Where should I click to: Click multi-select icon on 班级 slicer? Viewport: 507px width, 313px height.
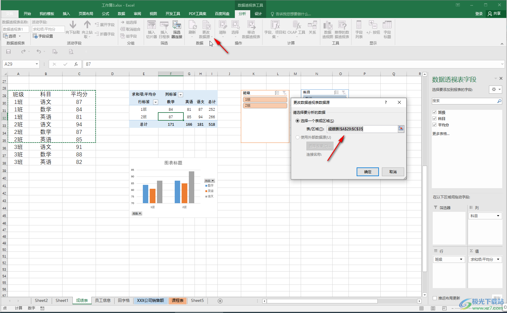click(x=277, y=93)
